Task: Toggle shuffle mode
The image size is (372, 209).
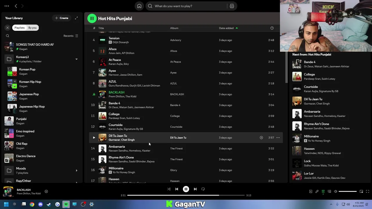Action: [169, 189]
